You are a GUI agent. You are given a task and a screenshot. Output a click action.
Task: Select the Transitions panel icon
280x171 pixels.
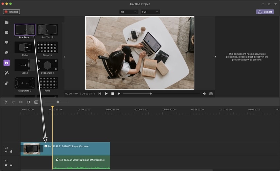[x=7, y=63]
